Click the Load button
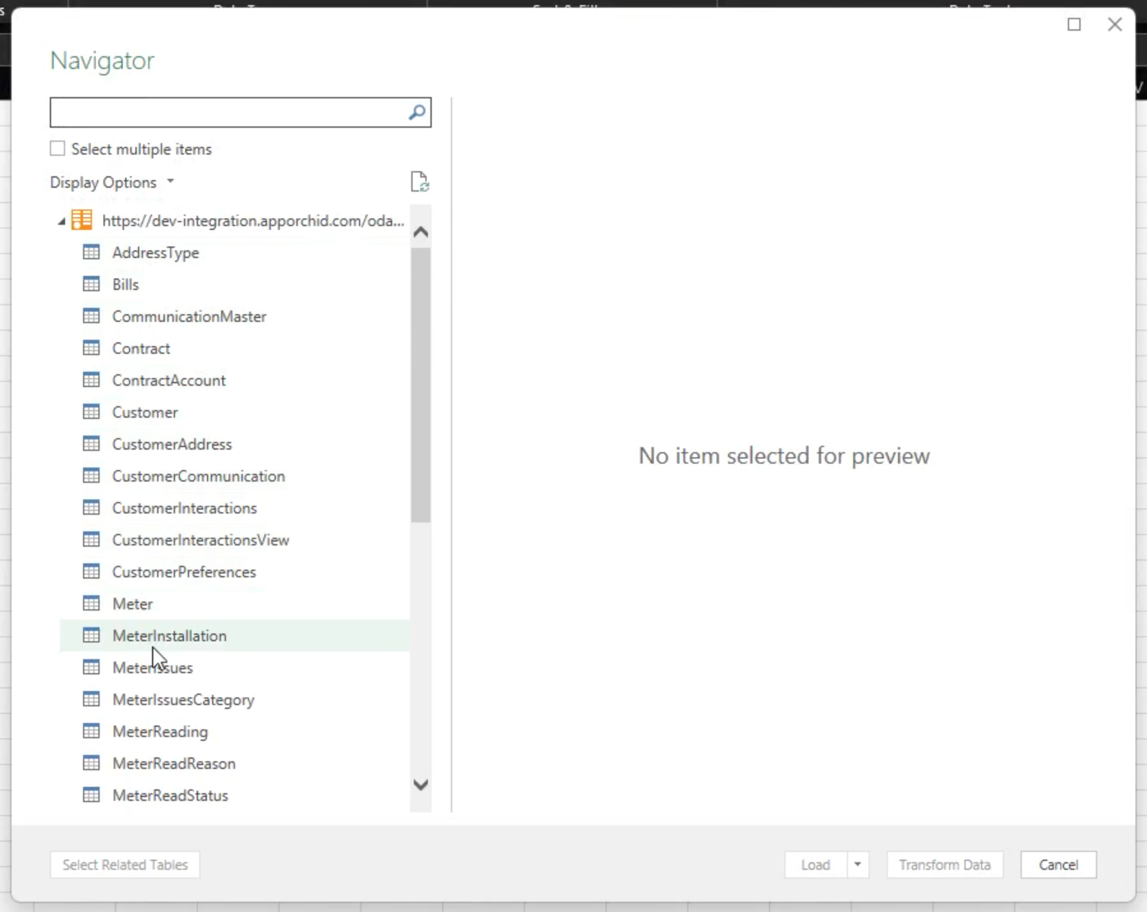Image resolution: width=1147 pixels, height=912 pixels. coord(816,865)
